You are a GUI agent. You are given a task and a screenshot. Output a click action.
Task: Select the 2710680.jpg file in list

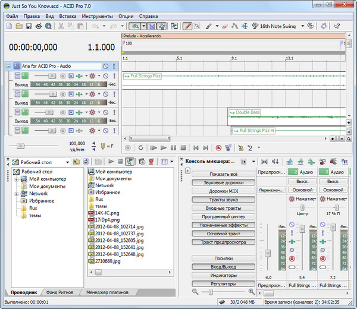(108, 261)
